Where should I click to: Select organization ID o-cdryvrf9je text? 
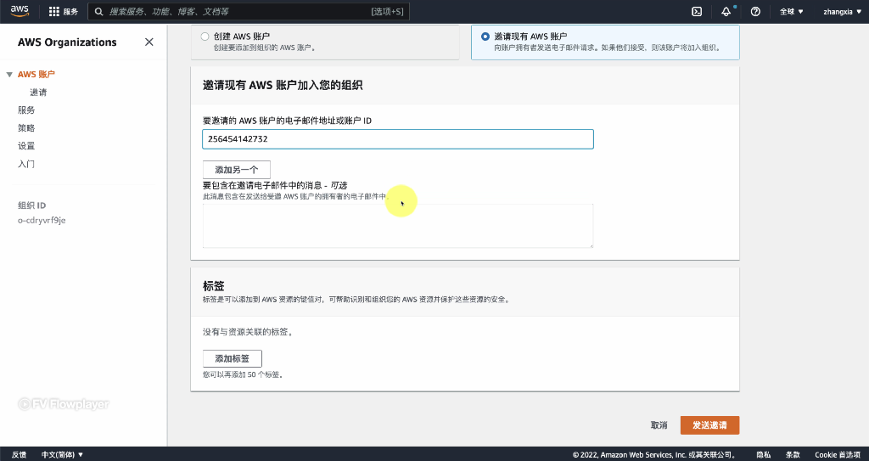point(42,220)
